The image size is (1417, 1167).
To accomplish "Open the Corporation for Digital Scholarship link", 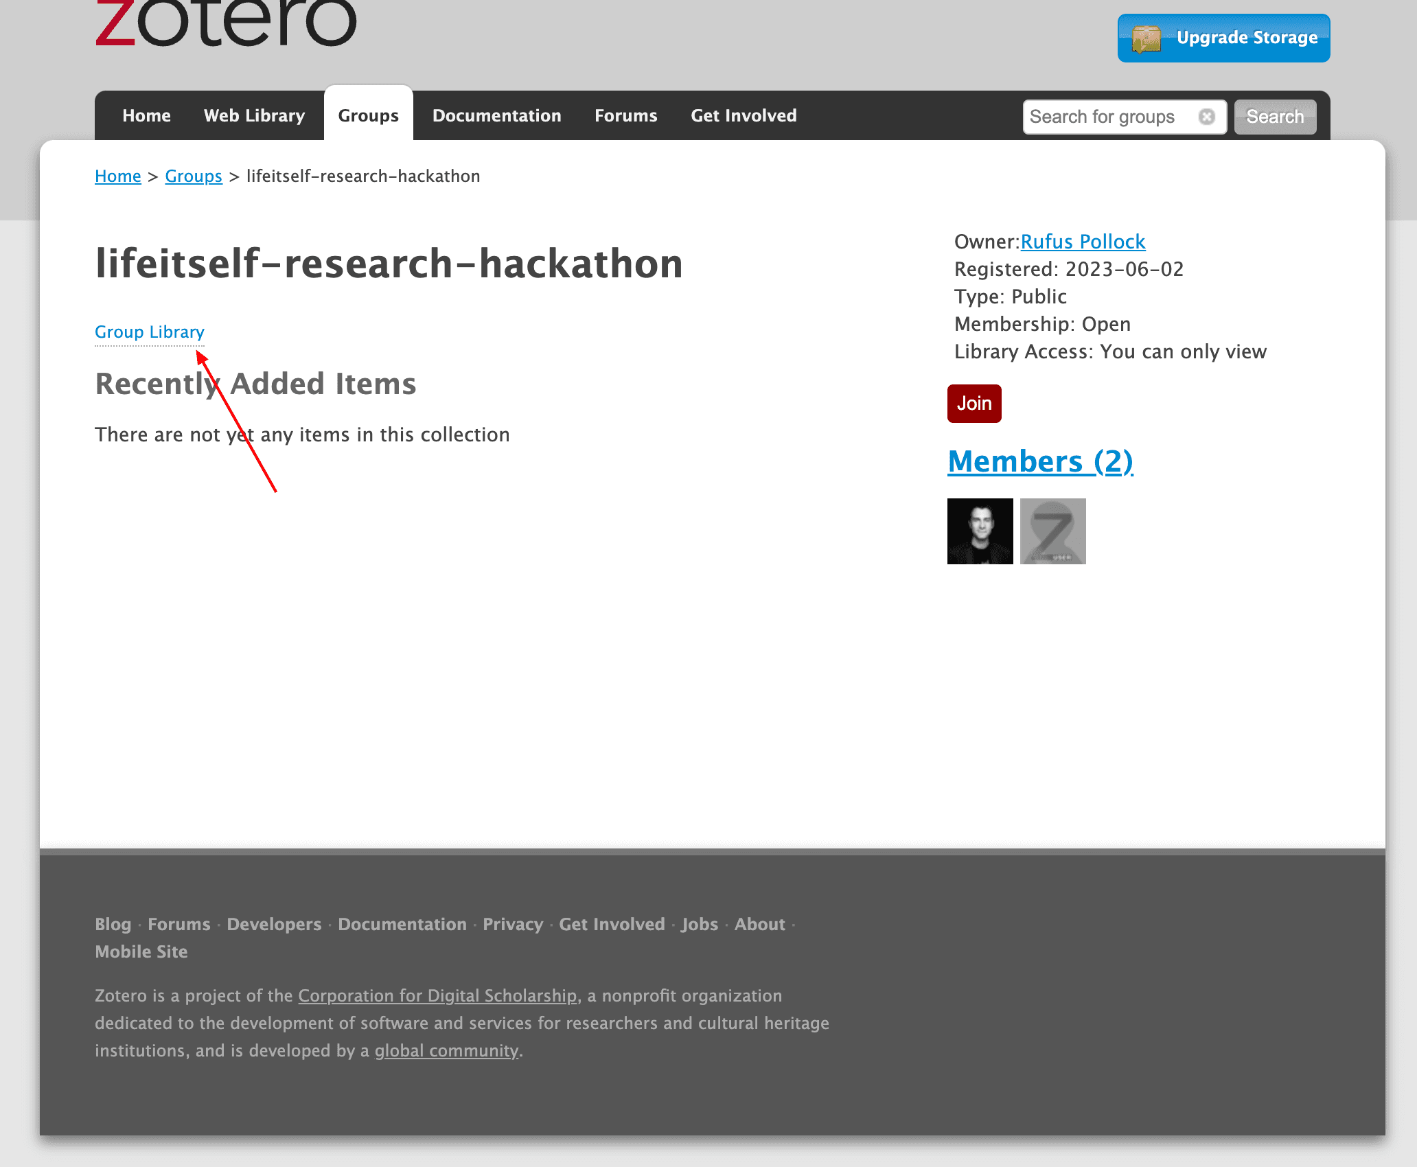I will coord(437,996).
